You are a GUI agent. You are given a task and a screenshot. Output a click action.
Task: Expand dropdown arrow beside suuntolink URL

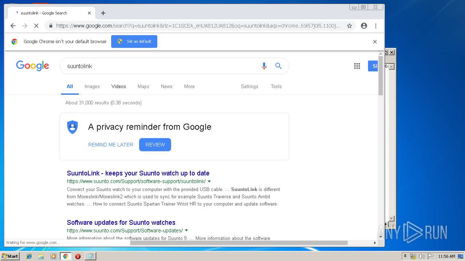[x=209, y=181]
